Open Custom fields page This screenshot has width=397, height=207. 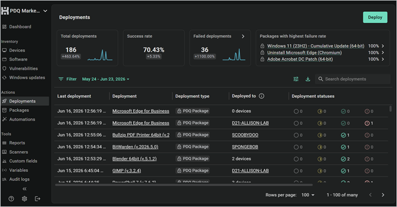(x=23, y=161)
